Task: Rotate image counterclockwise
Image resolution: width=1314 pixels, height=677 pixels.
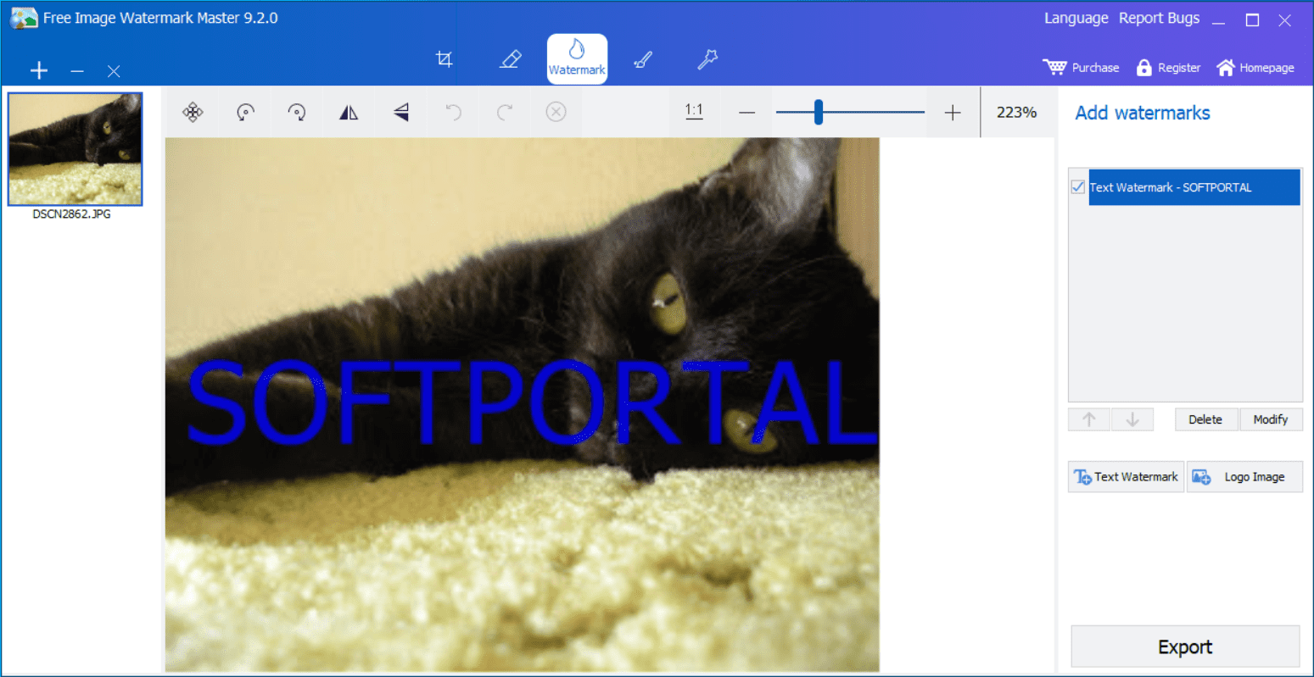Action: pos(245,112)
